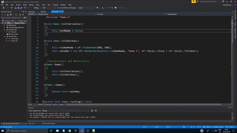The image size is (237, 133).
Task: Pin the Output panel
Action: 230,108
